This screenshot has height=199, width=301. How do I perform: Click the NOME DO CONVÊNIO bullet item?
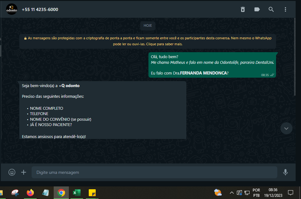click(60, 119)
